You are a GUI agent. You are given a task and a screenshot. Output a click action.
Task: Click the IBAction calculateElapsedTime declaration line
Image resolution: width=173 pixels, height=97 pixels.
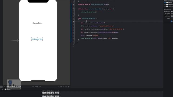click(96, 9)
